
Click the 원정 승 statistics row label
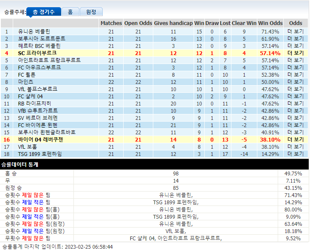(14, 188)
